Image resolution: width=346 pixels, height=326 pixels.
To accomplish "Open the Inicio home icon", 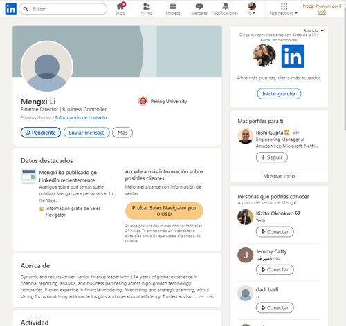I will point(120,8).
